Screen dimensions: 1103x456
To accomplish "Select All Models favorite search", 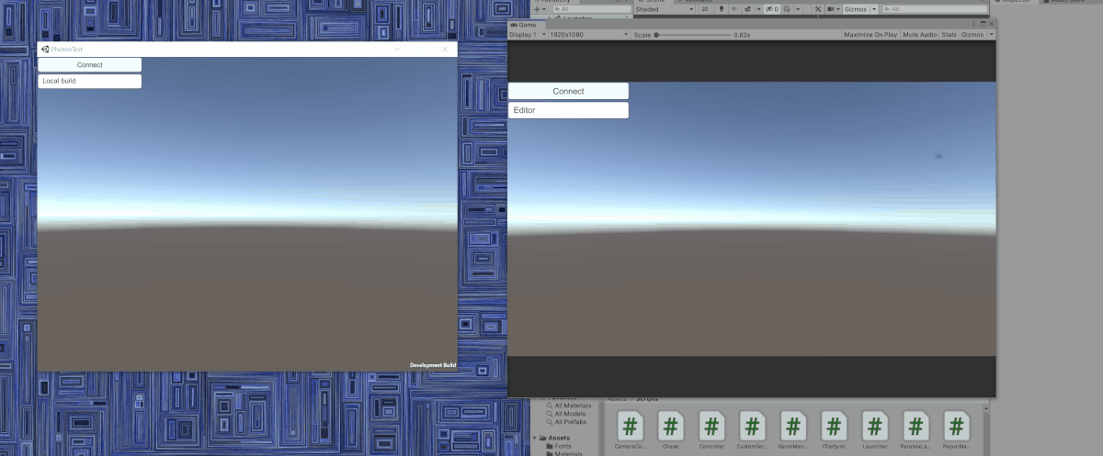I will [569, 413].
